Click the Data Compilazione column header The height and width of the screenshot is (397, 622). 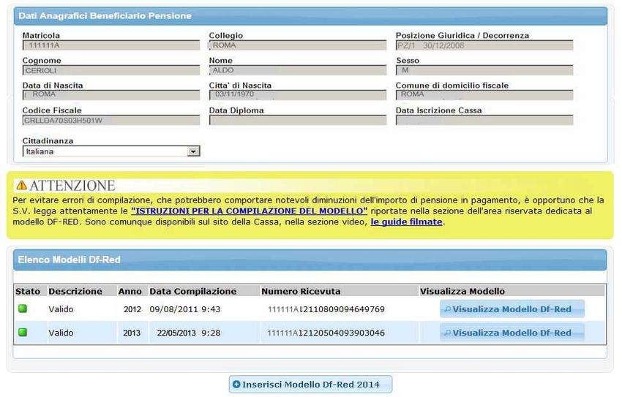(193, 291)
